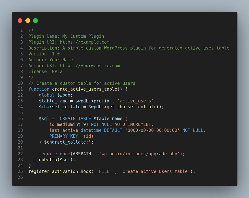Click the text 'last_active' on line 18
The height and width of the screenshot is (198, 250).
pyautogui.click(x=64, y=131)
